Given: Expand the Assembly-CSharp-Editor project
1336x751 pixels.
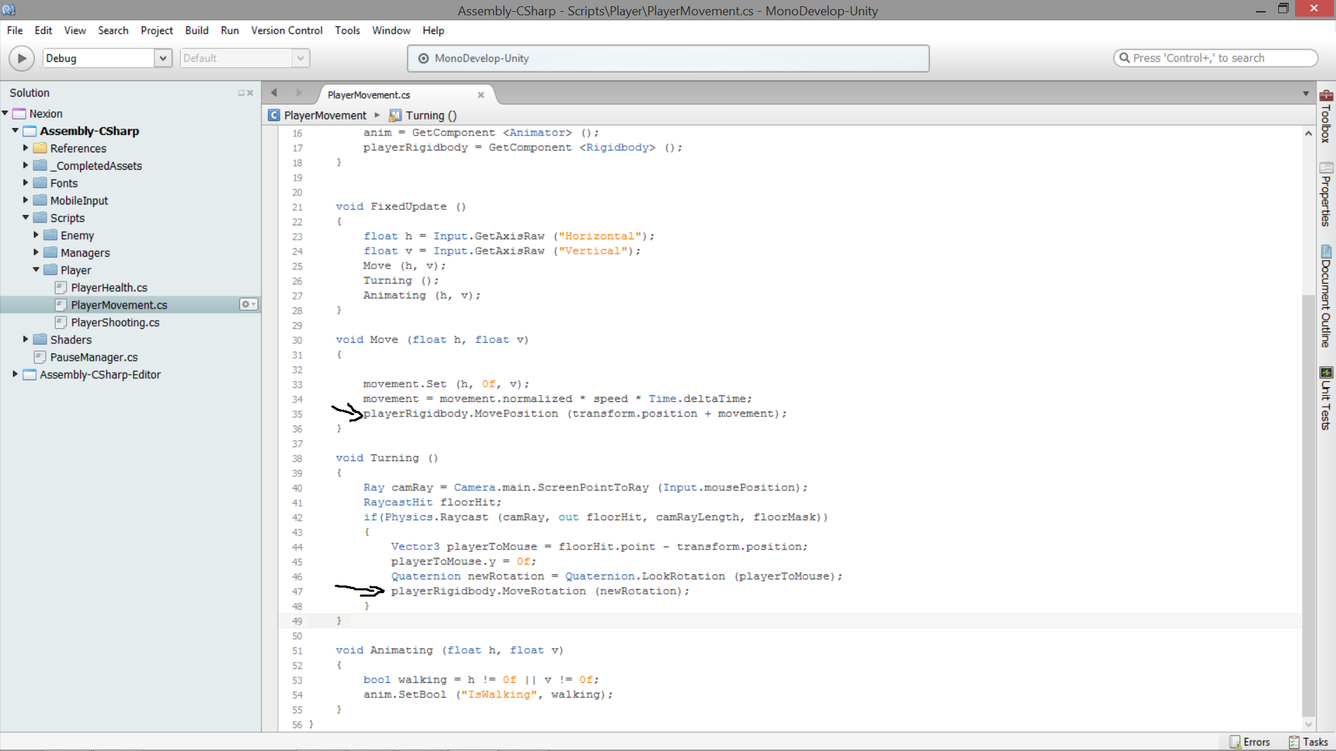Looking at the screenshot, I should 15,374.
